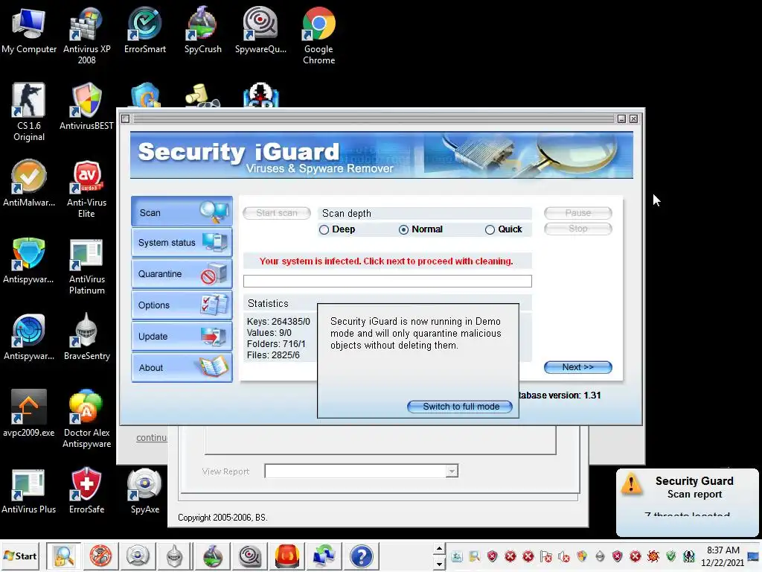Click the green shield tray icon
762x572 pixels.
point(671,556)
